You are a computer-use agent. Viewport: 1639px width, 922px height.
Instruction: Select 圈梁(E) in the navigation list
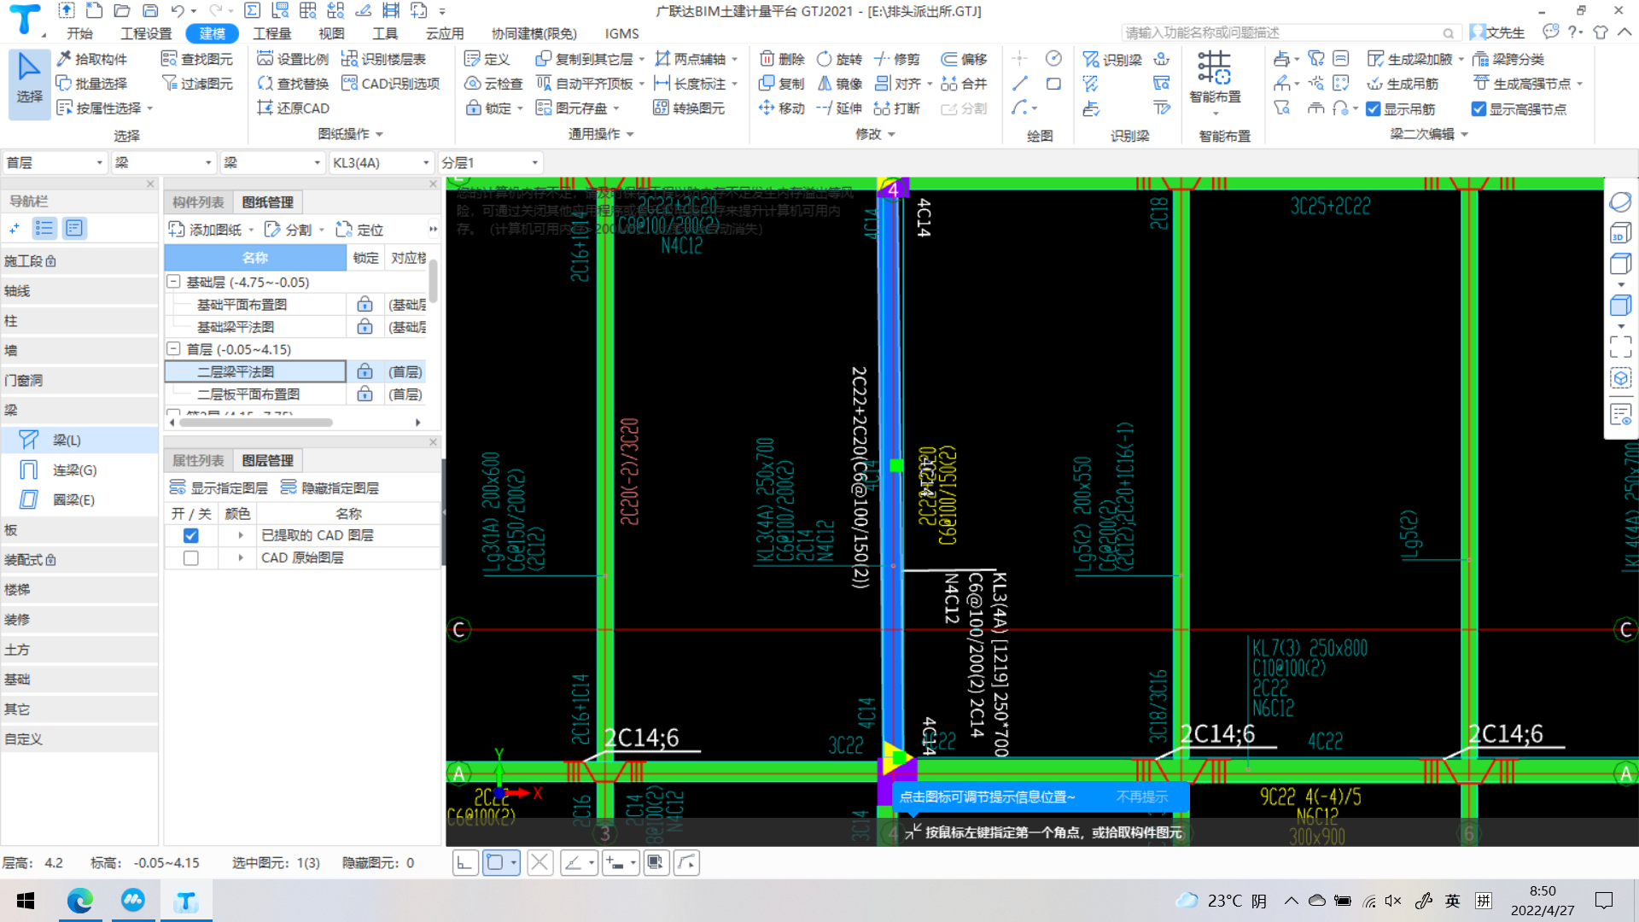tap(73, 499)
